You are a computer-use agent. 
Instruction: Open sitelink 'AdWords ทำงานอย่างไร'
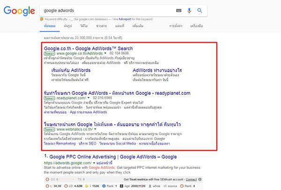click(x=157, y=70)
